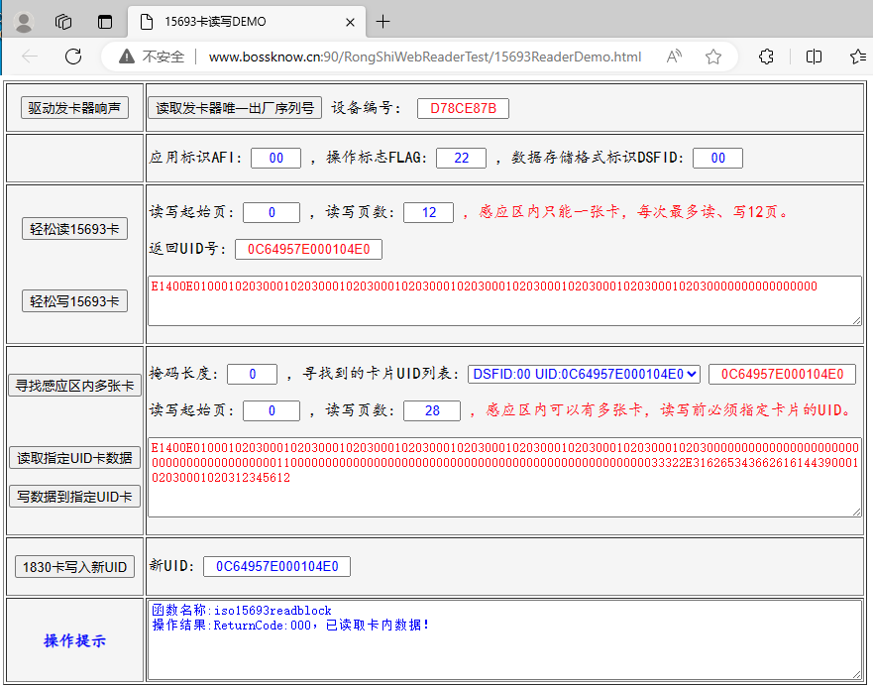Click the 设备编号 field D78CE87B
Image resolution: width=873 pixels, height=686 pixels.
point(463,108)
